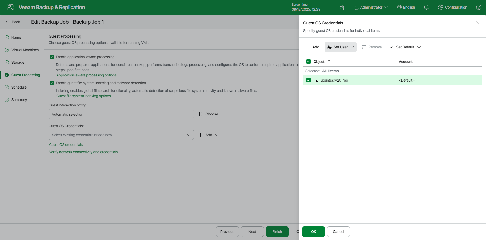Click the Configuration gear icon
This screenshot has width=486, height=240.
pyautogui.click(x=441, y=7)
